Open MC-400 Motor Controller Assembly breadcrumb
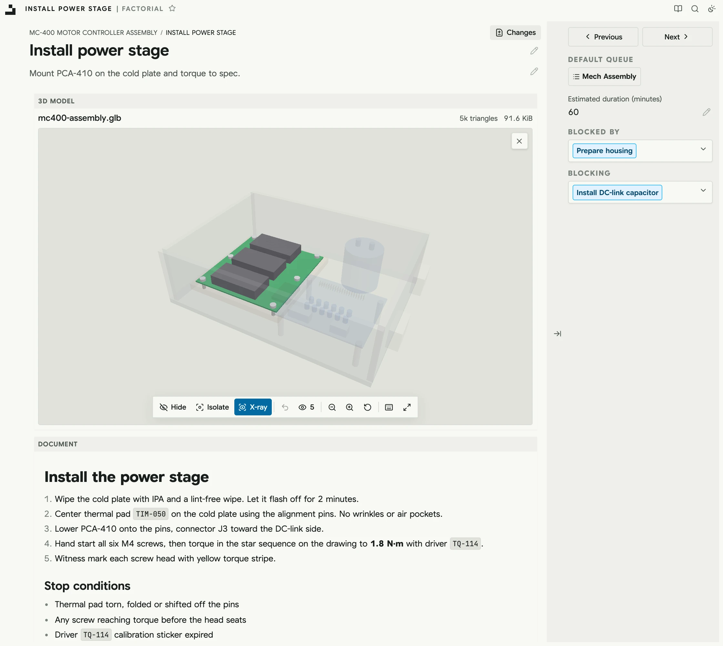Screen dimensions: 723x646 (93, 33)
